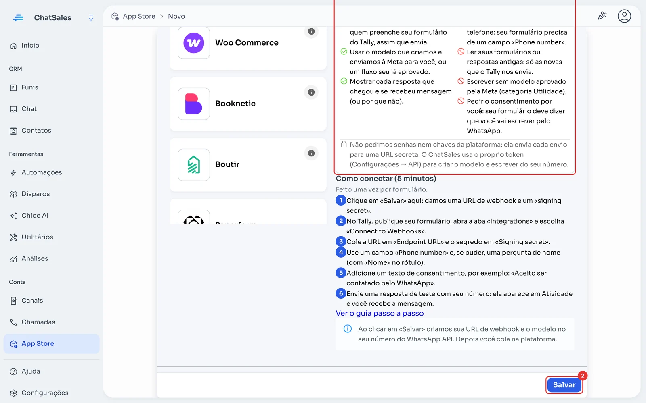Pin the ChatSales sidebar

(91, 18)
